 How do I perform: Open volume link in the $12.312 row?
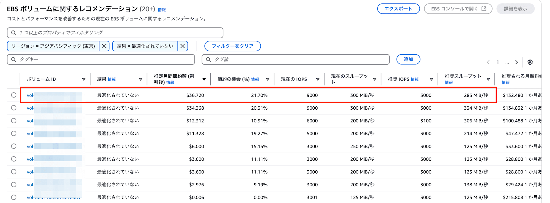click(54, 121)
